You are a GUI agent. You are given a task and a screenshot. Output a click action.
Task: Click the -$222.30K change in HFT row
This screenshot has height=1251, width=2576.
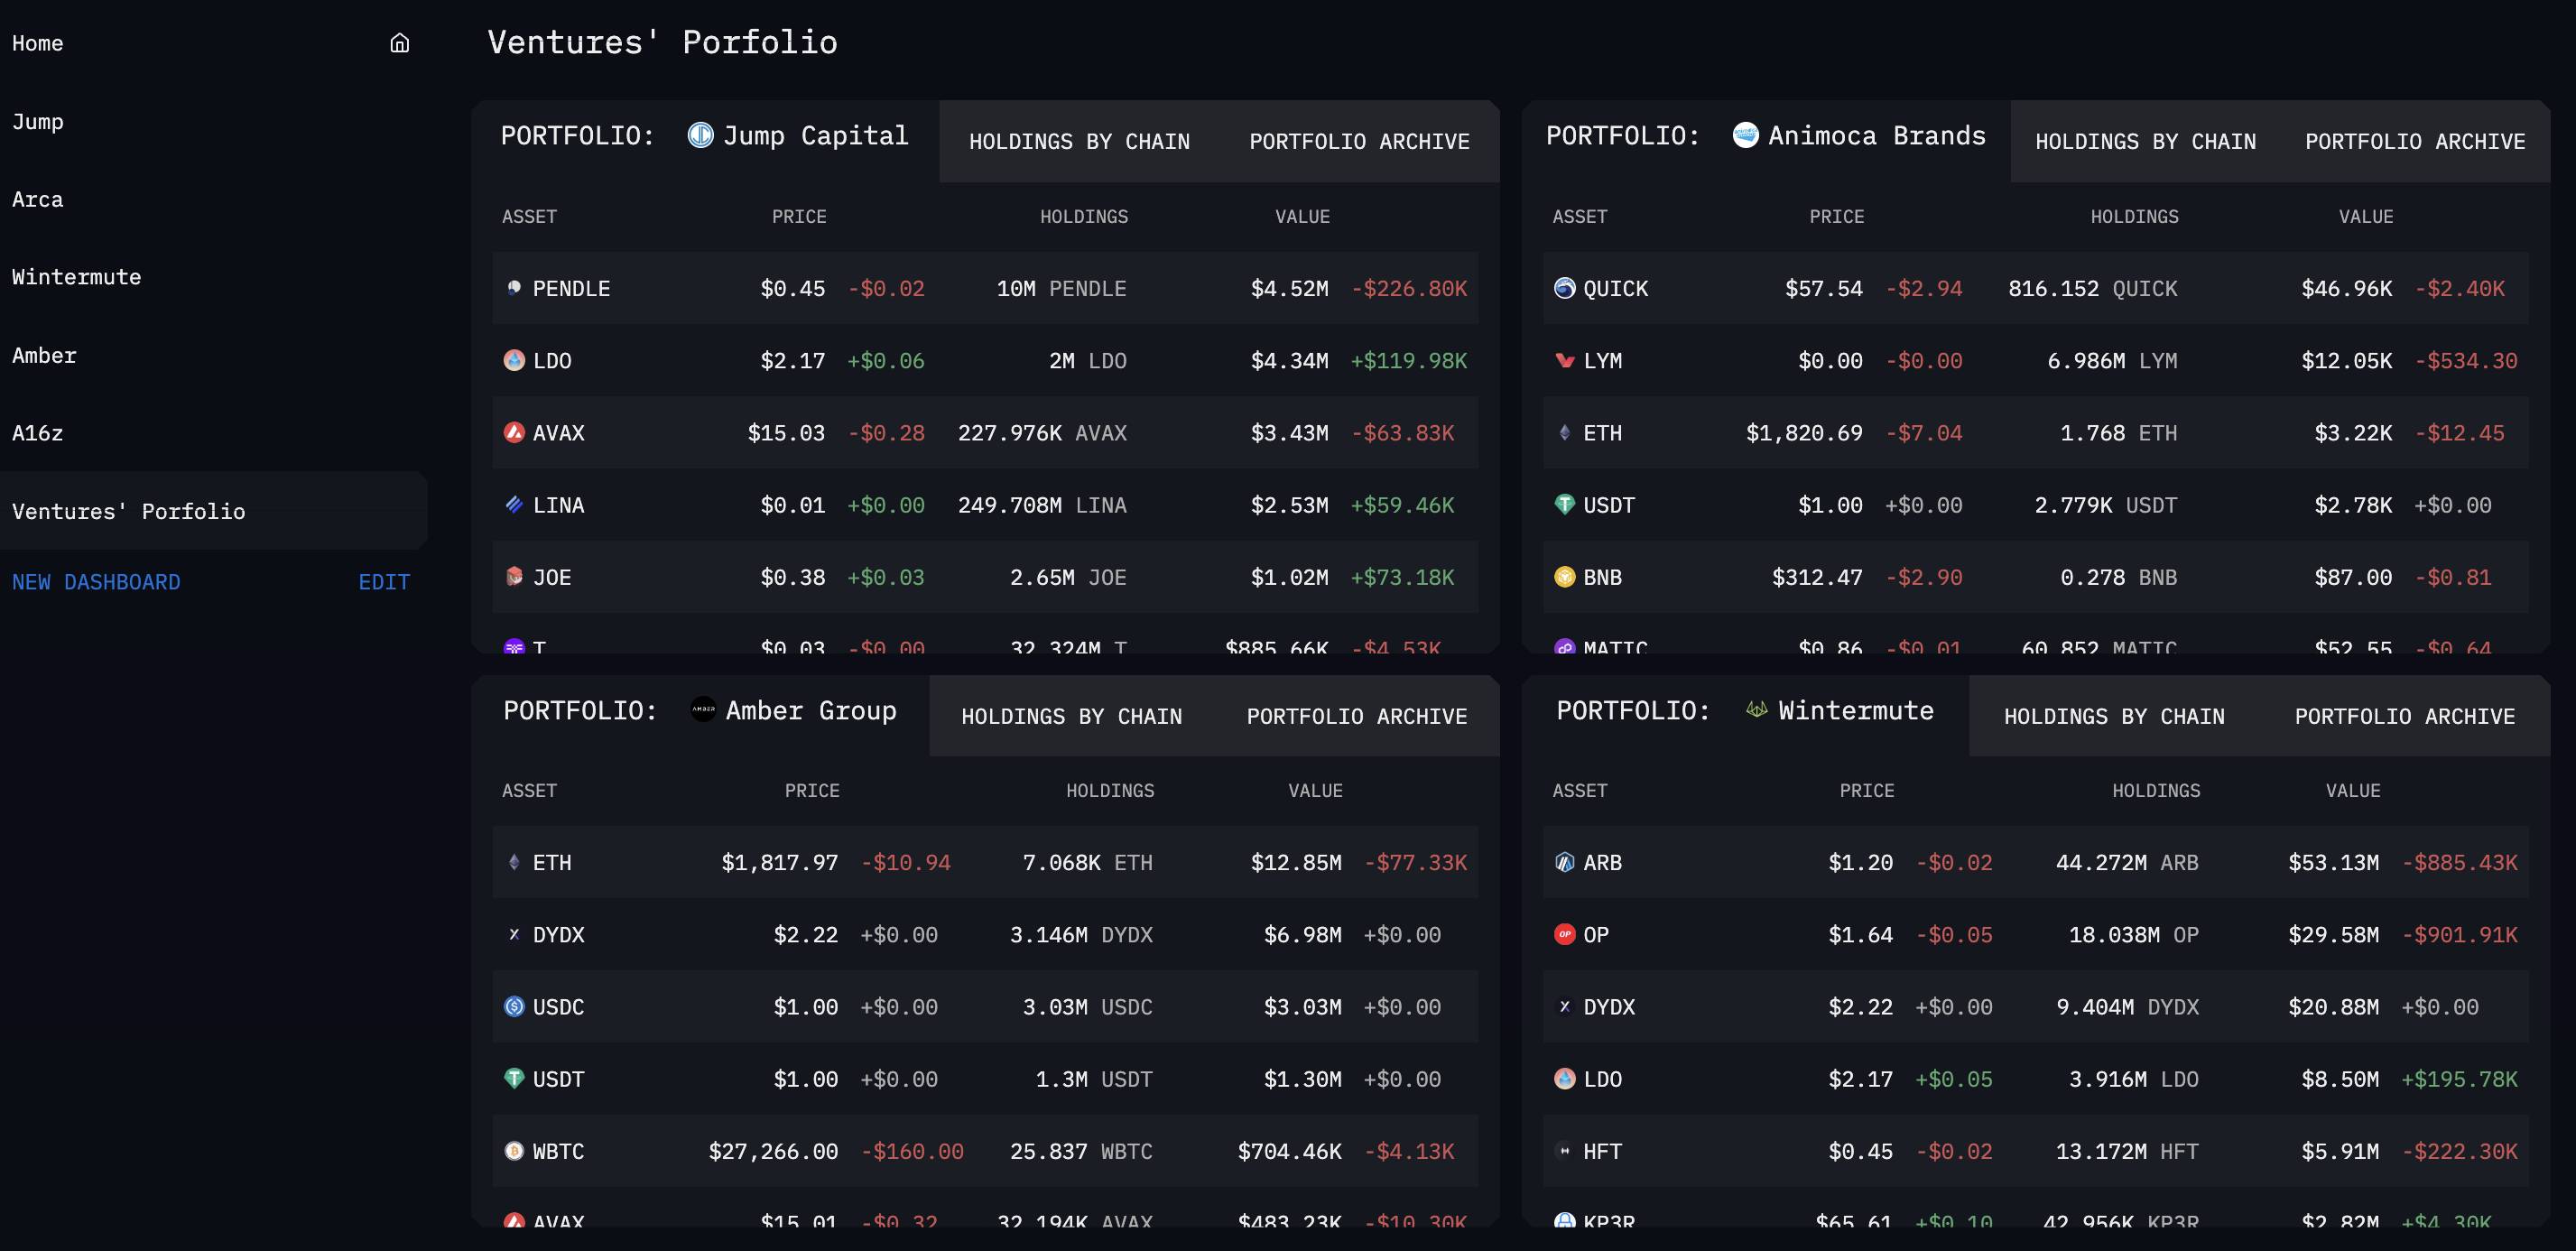click(x=2459, y=1152)
